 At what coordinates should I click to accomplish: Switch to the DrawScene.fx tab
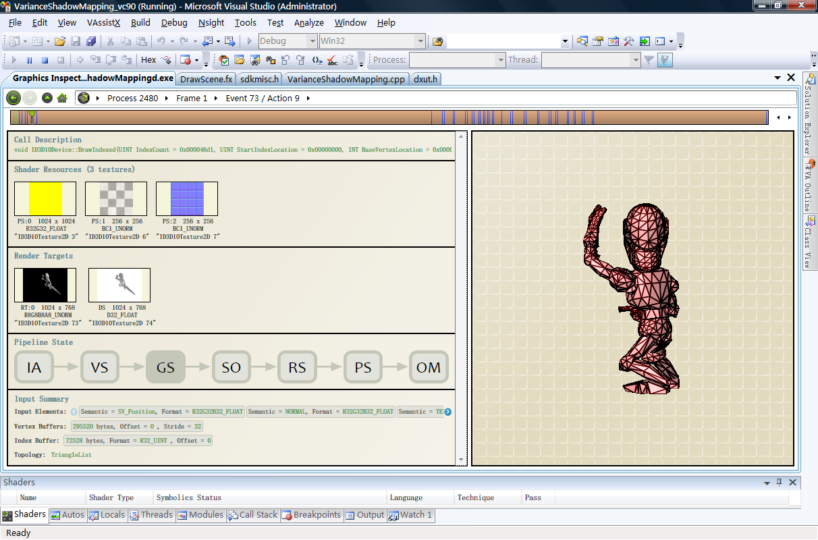206,79
